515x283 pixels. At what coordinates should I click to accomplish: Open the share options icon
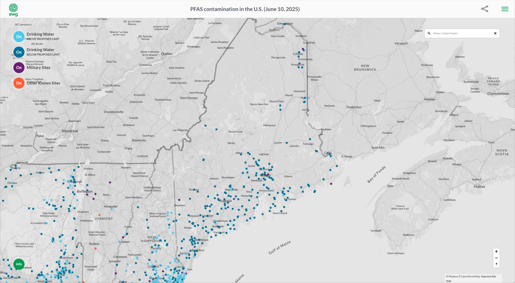click(484, 9)
